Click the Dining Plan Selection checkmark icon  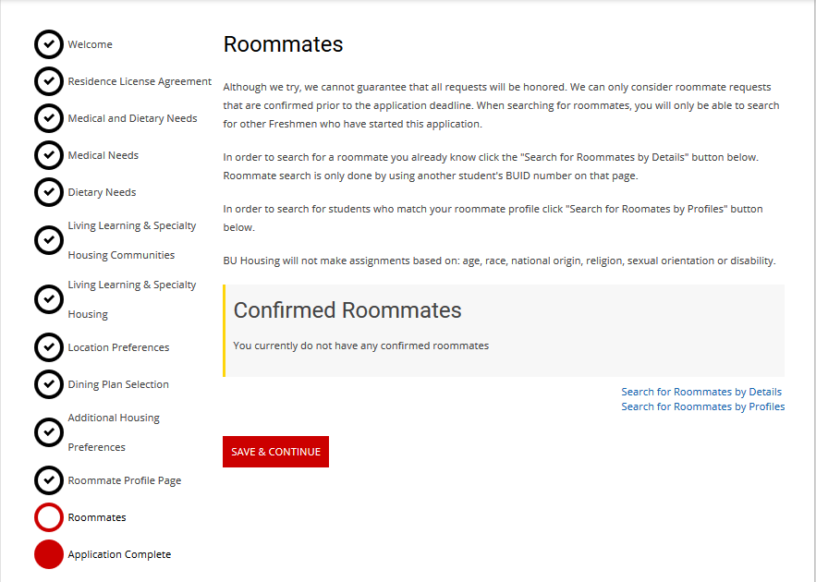click(49, 384)
